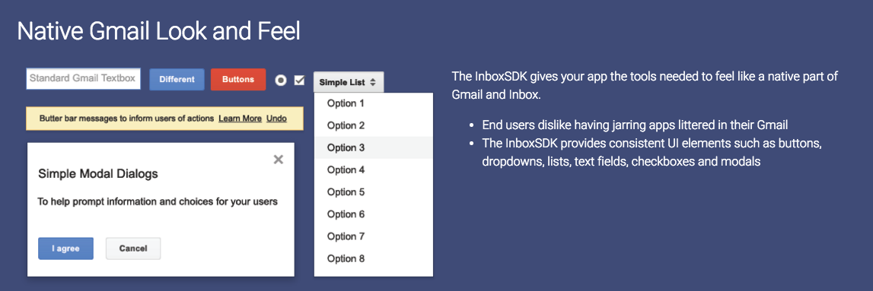Click the Simple Modal Dialogs title
The image size is (873, 291).
(x=98, y=174)
